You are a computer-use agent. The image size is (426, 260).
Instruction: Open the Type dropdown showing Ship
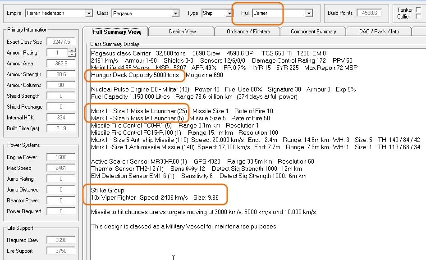[x=229, y=13]
